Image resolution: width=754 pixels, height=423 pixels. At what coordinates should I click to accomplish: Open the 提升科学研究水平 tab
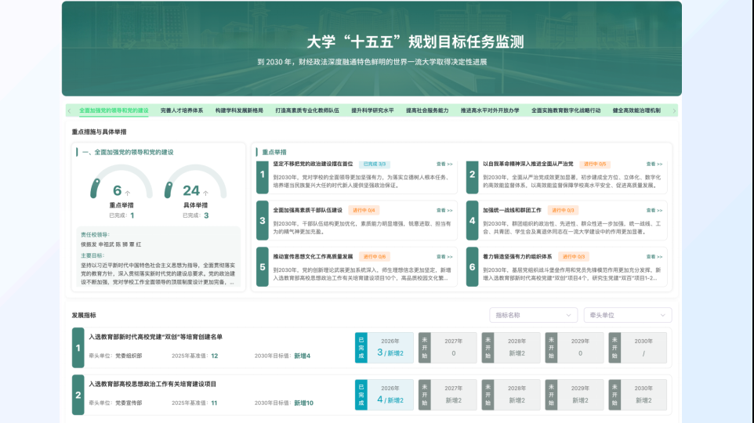(372, 110)
